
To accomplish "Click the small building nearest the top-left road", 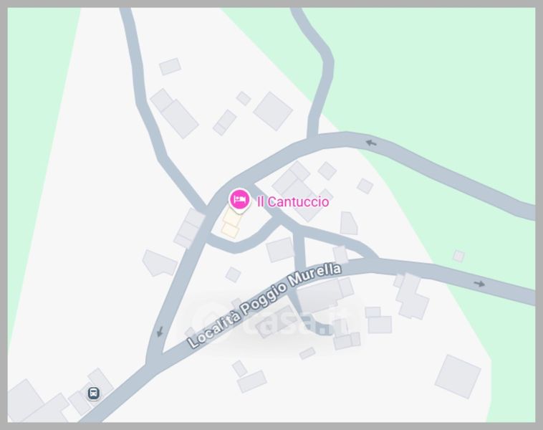I will coord(170,67).
